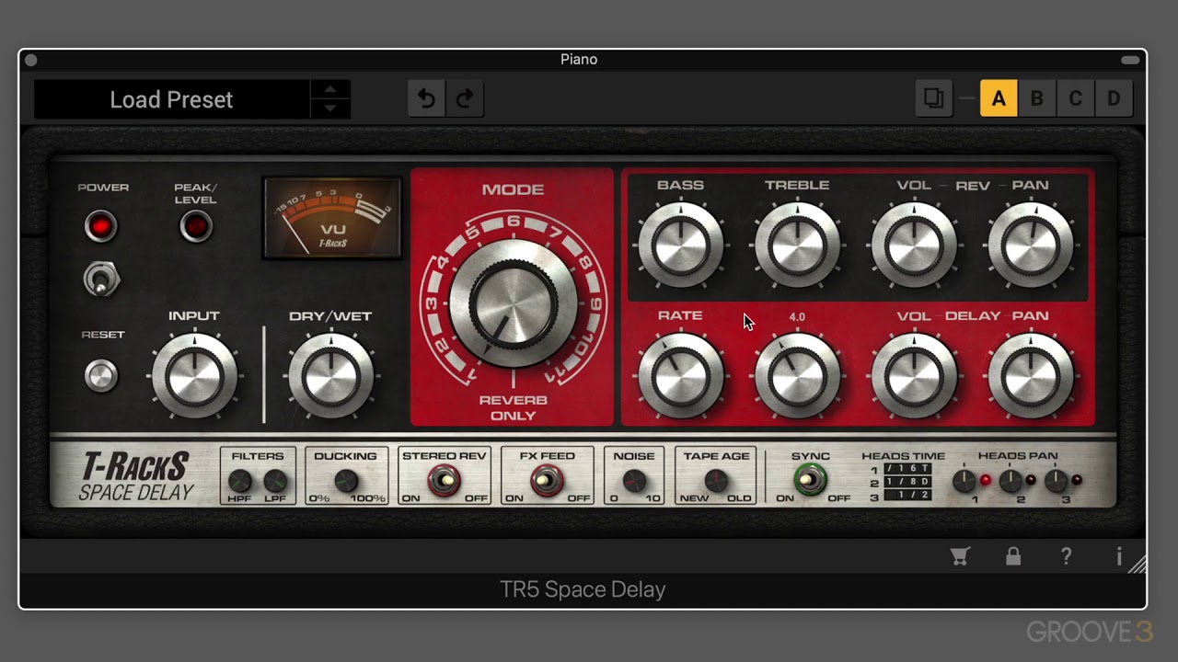Open the shopping cart store icon
The width and height of the screenshot is (1178, 662).
(961, 556)
